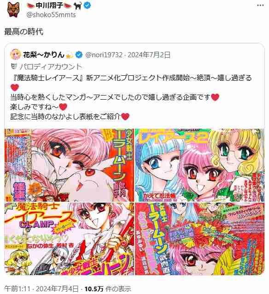
Task: Click the verified badge beside 花梨〜かりん
Action: (79, 55)
